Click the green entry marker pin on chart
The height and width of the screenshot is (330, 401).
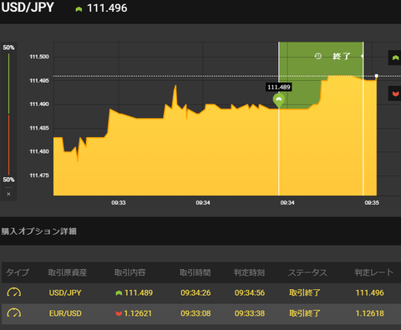click(279, 100)
